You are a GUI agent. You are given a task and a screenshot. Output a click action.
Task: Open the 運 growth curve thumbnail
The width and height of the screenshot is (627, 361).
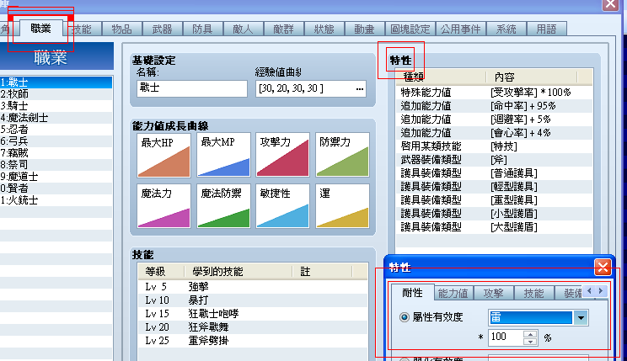pyautogui.click(x=342, y=206)
